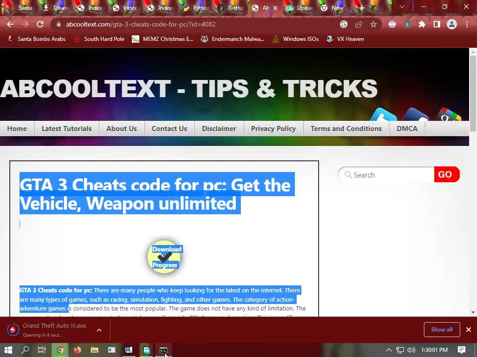Viewport: 477px width, 357px height.
Task: Open the Windows ISOs bookmark
Action: pos(295,39)
